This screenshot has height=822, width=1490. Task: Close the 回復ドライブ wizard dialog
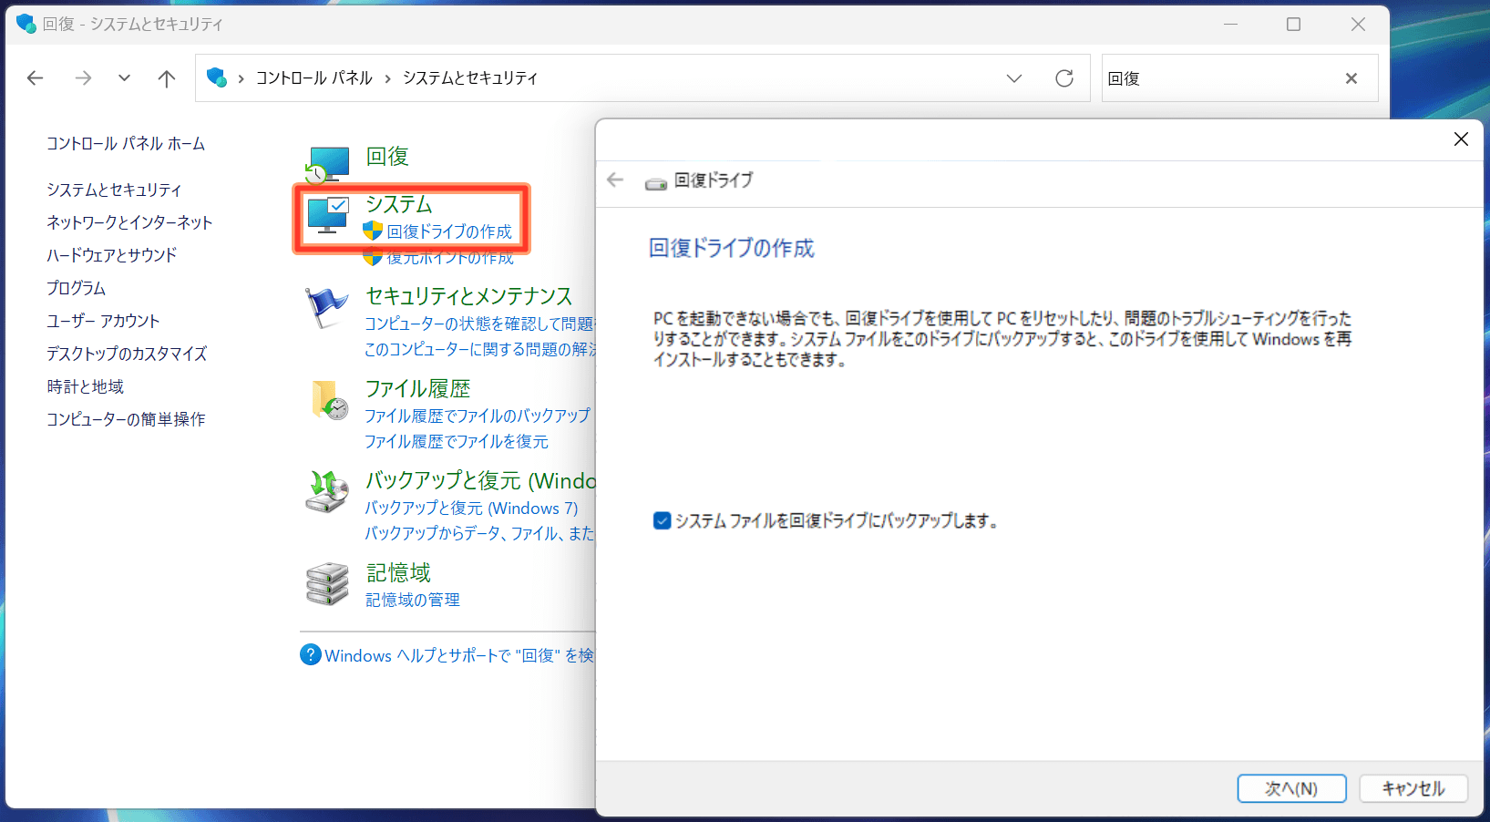click(1461, 139)
